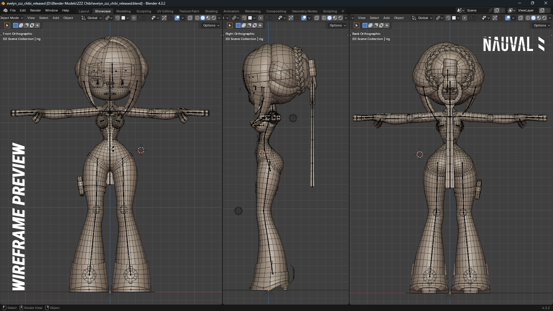Switch to the Geometry Nodes workspace tab
The height and width of the screenshot is (311, 553).
[304, 11]
